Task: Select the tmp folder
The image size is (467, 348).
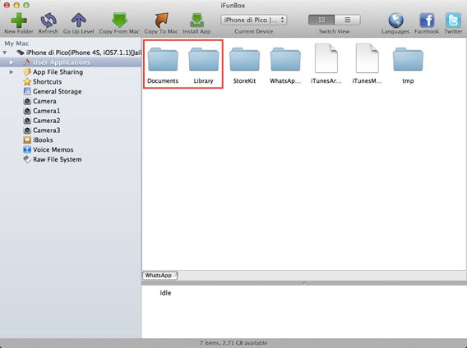Action: (408, 66)
